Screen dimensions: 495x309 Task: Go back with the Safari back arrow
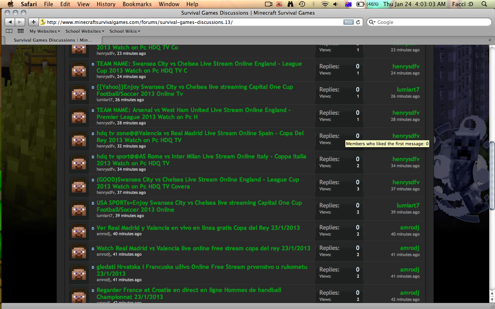(x=10, y=22)
